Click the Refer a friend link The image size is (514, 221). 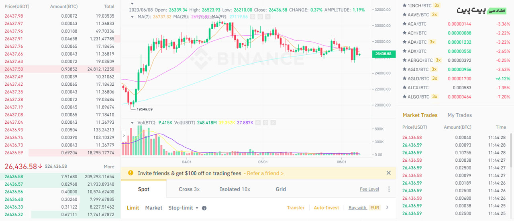point(265,173)
